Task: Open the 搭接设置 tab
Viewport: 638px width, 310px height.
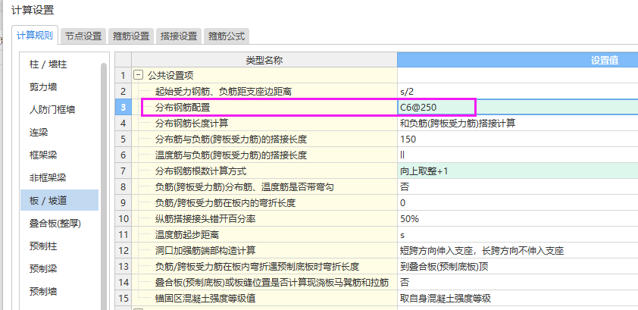Action: tap(179, 36)
